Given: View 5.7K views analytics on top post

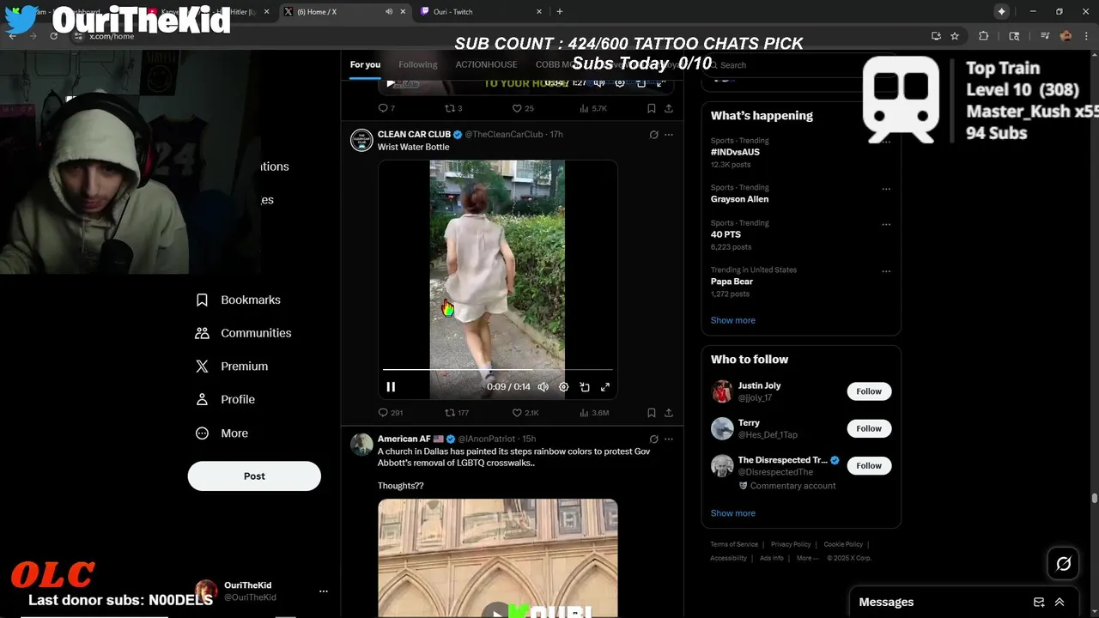Looking at the screenshot, I should click(593, 108).
